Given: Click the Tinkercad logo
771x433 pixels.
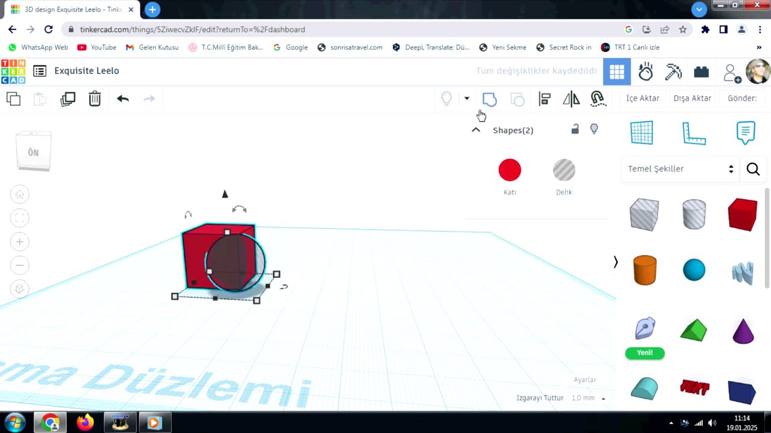Looking at the screenshot, I should click(x=13, y=71).
